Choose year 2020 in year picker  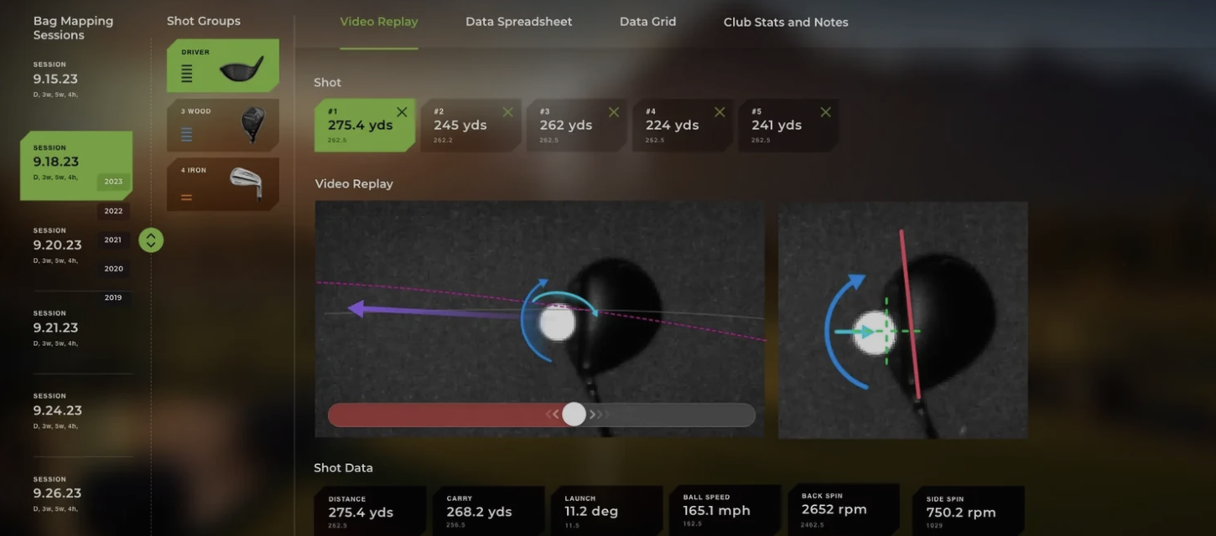(x=113, y=269)
